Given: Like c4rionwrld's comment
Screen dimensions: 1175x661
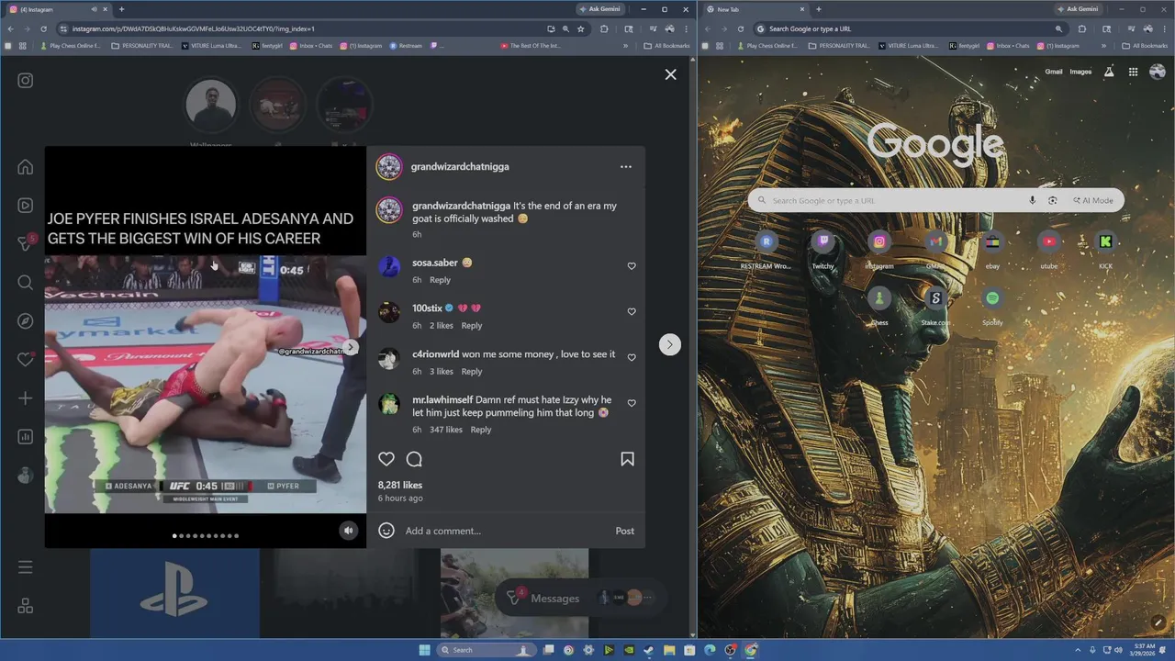Looking at the screenshot, I should [632, 358].
